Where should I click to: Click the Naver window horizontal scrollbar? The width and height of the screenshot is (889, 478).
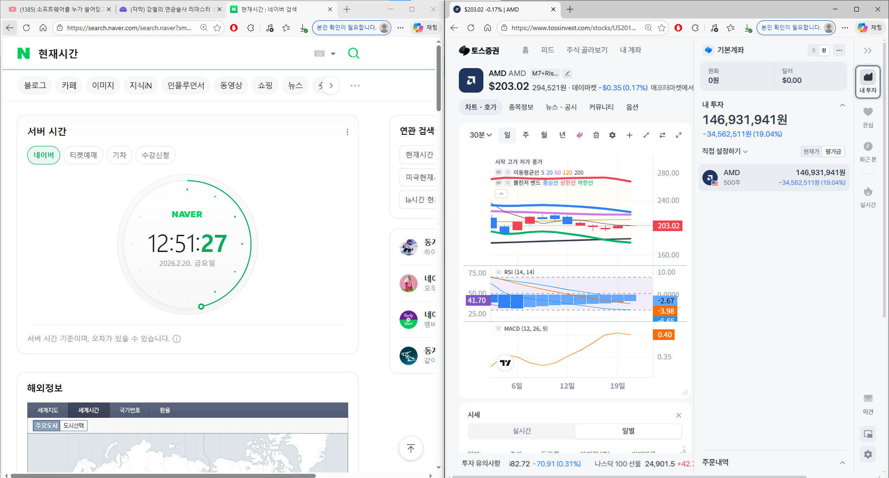[163, 475]
